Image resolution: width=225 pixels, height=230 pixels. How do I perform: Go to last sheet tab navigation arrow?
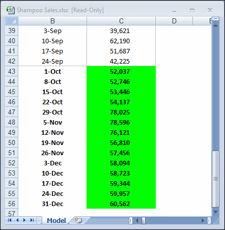pyautogui.click(x=32, y=220)
